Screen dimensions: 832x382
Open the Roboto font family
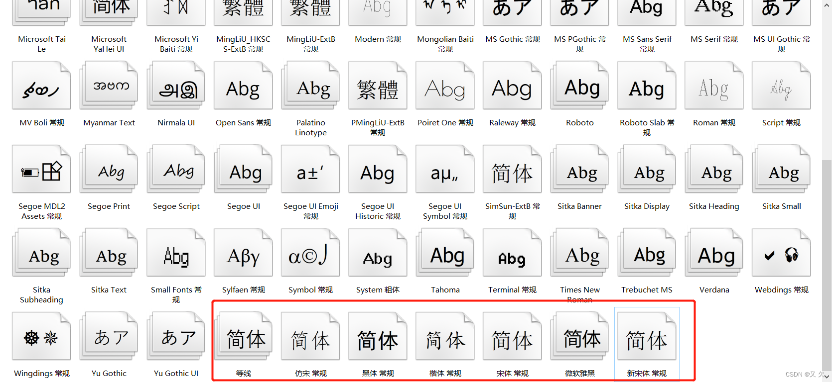point(579,85)
